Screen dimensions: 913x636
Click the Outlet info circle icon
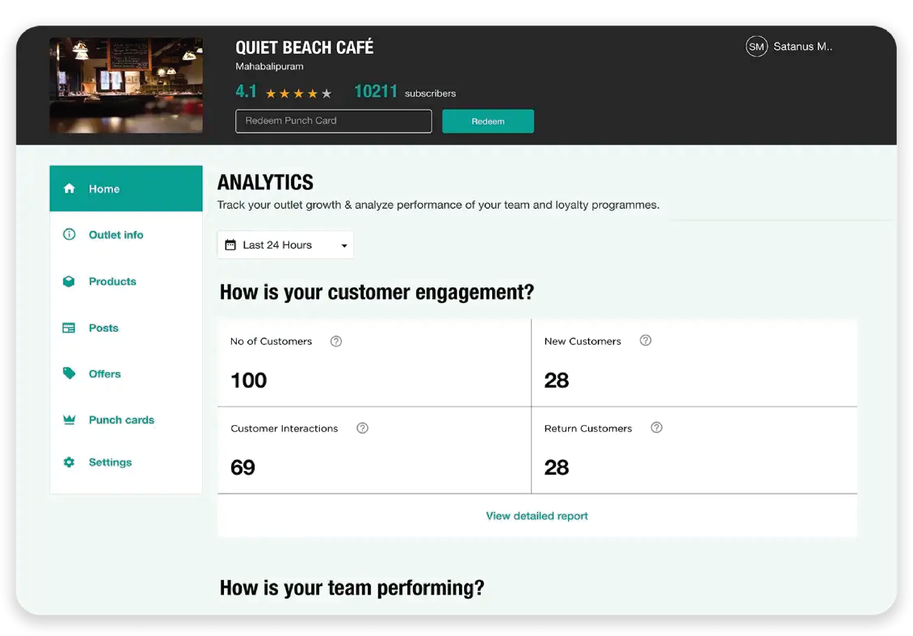point(69,234)
